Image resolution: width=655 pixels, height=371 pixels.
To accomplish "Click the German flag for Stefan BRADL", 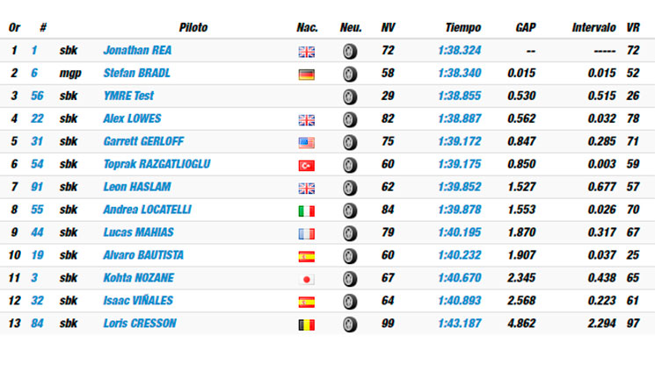I will coord(307,75).
